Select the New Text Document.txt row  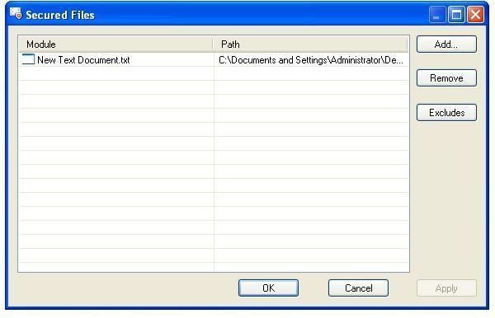pyautogui.click(x=214, y=59)
